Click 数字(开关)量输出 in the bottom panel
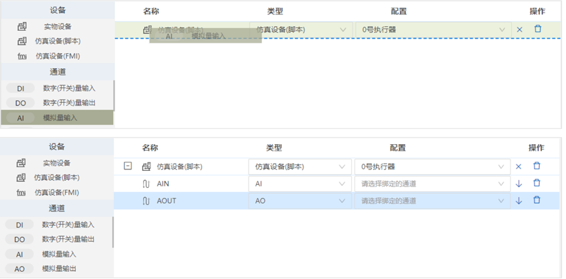This screenshot has width=566, height=279. [68, 240]
